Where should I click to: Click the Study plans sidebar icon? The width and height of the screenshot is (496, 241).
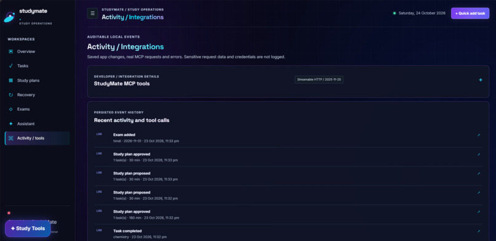(x=10, y=81)
